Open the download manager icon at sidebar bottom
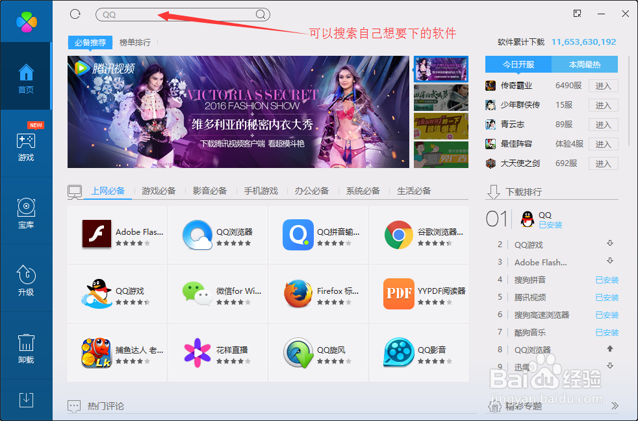The width and height of the screenshot is (638, 421). pos(27,400)
